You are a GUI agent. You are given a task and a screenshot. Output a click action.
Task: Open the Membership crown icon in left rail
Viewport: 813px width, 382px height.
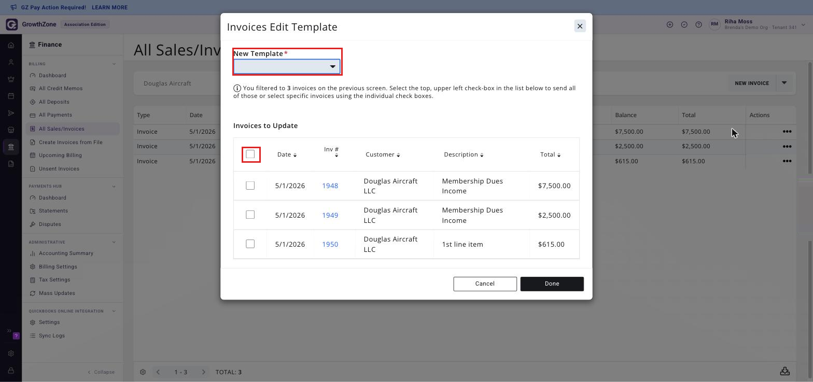pos(11,79)
